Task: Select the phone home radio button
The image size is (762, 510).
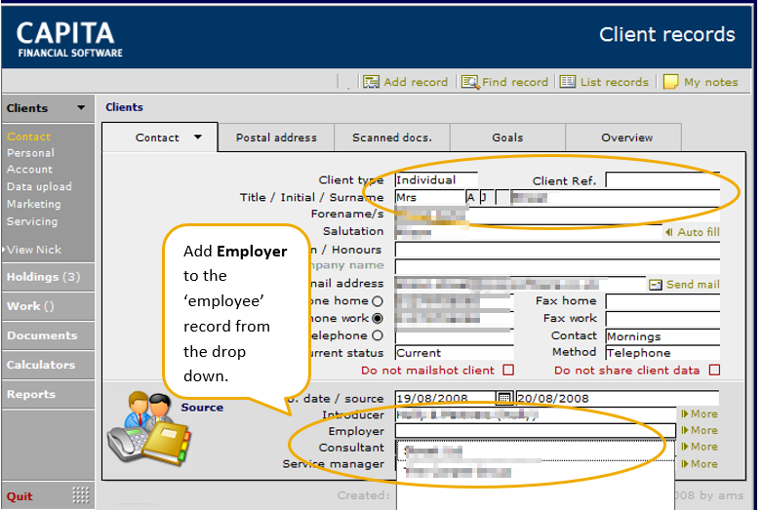Action: [x=378, y=301]
